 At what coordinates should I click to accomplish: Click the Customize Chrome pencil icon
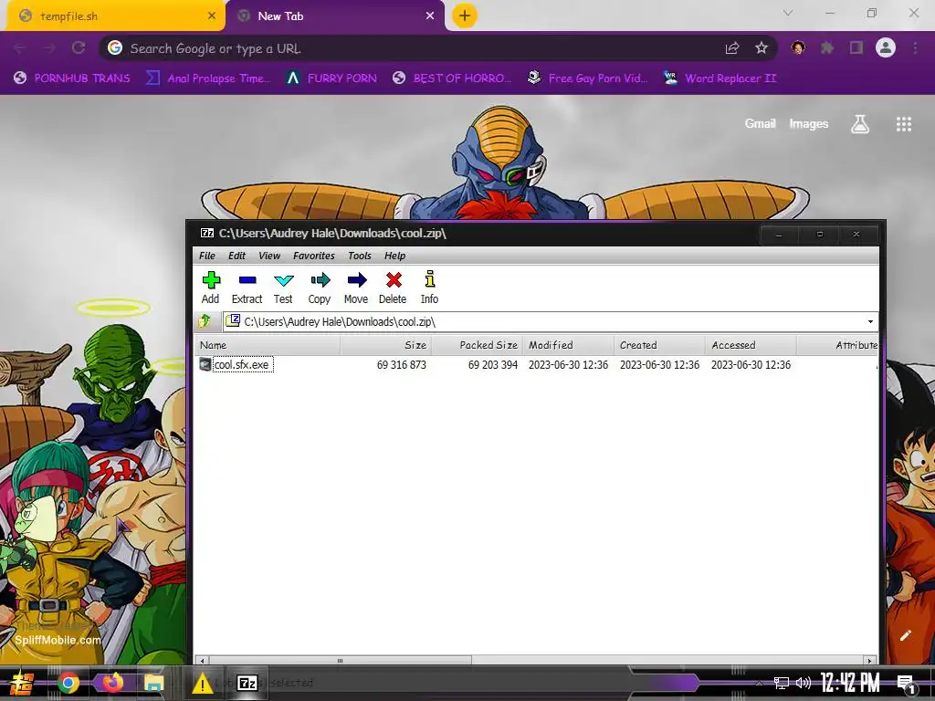click(x=905, y=635)
